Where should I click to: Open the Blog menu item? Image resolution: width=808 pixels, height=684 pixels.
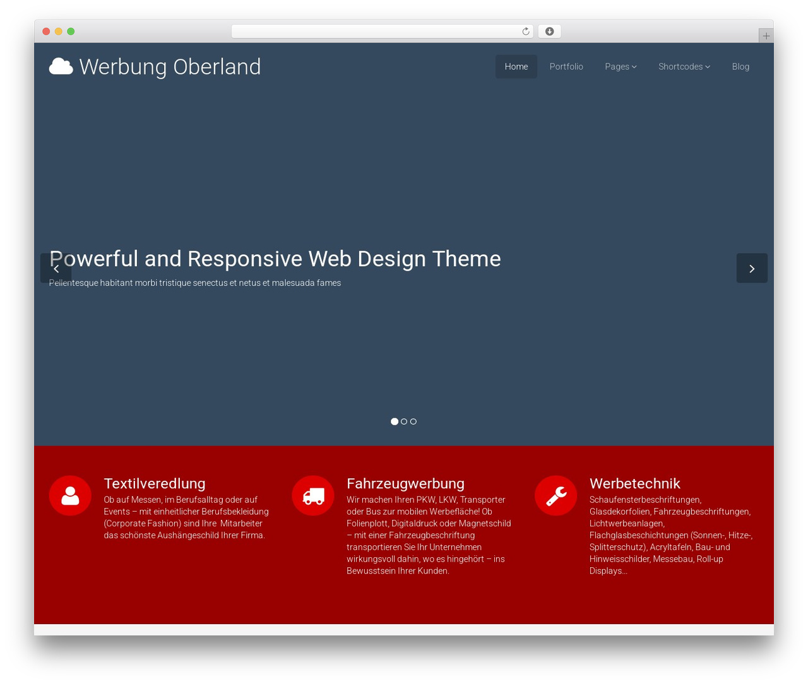740,67
